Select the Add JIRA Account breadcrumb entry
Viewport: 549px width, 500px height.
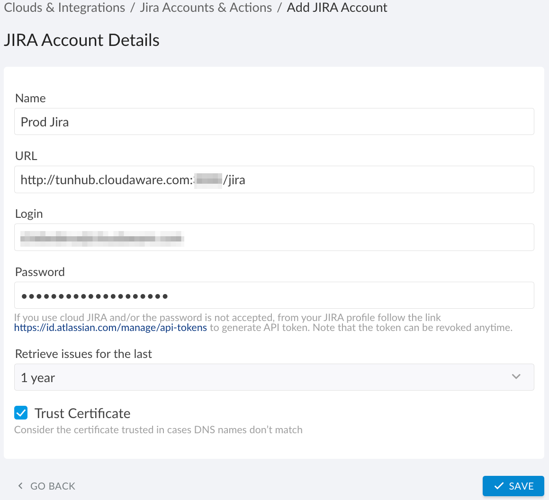[x=337, y=8]
